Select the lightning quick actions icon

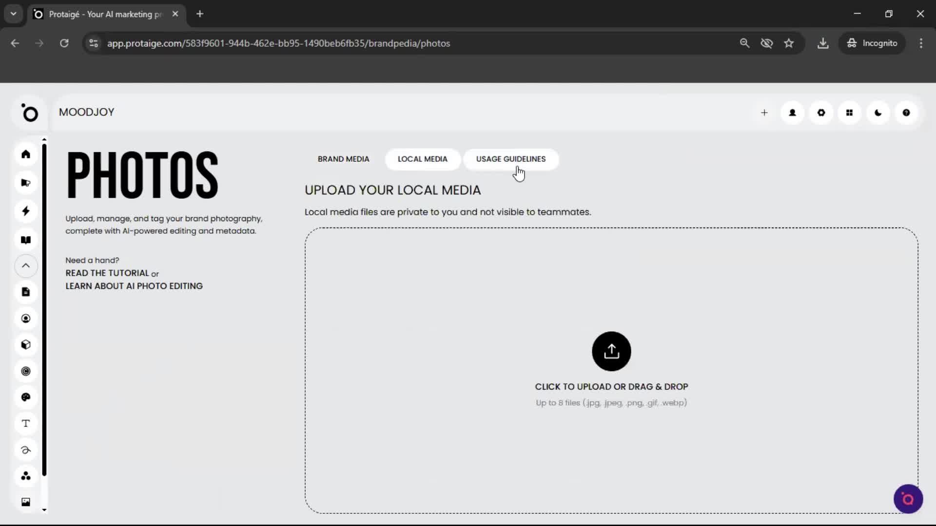26,211
